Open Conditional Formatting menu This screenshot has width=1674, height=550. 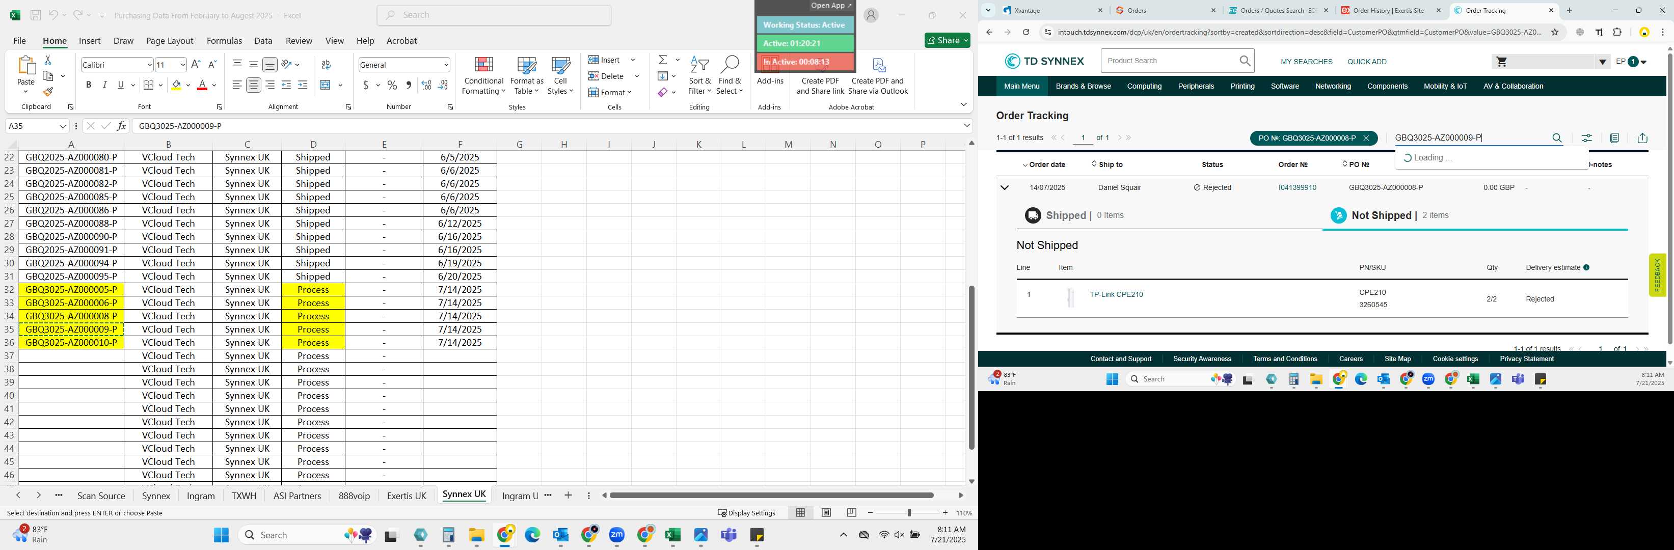pos(483,75)
